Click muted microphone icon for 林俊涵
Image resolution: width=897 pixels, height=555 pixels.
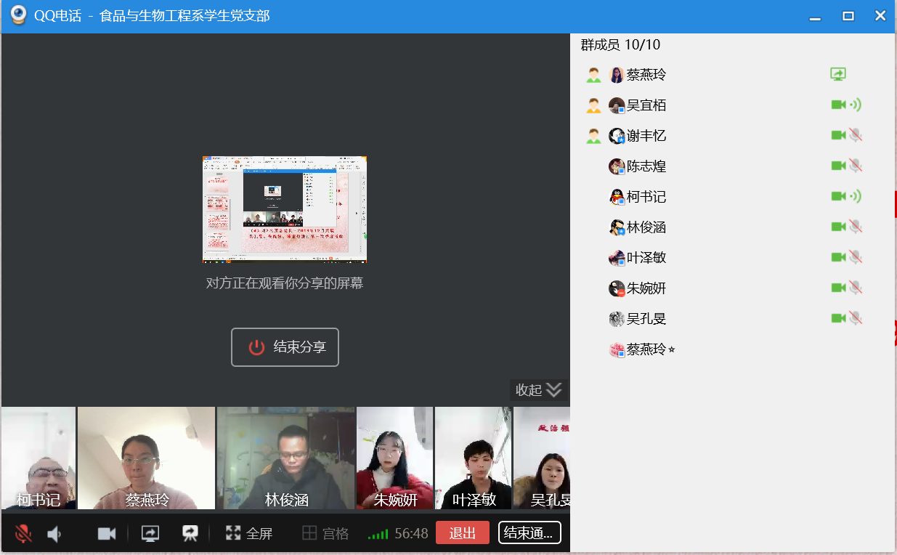pyautogui.click(x=856, y=227)
